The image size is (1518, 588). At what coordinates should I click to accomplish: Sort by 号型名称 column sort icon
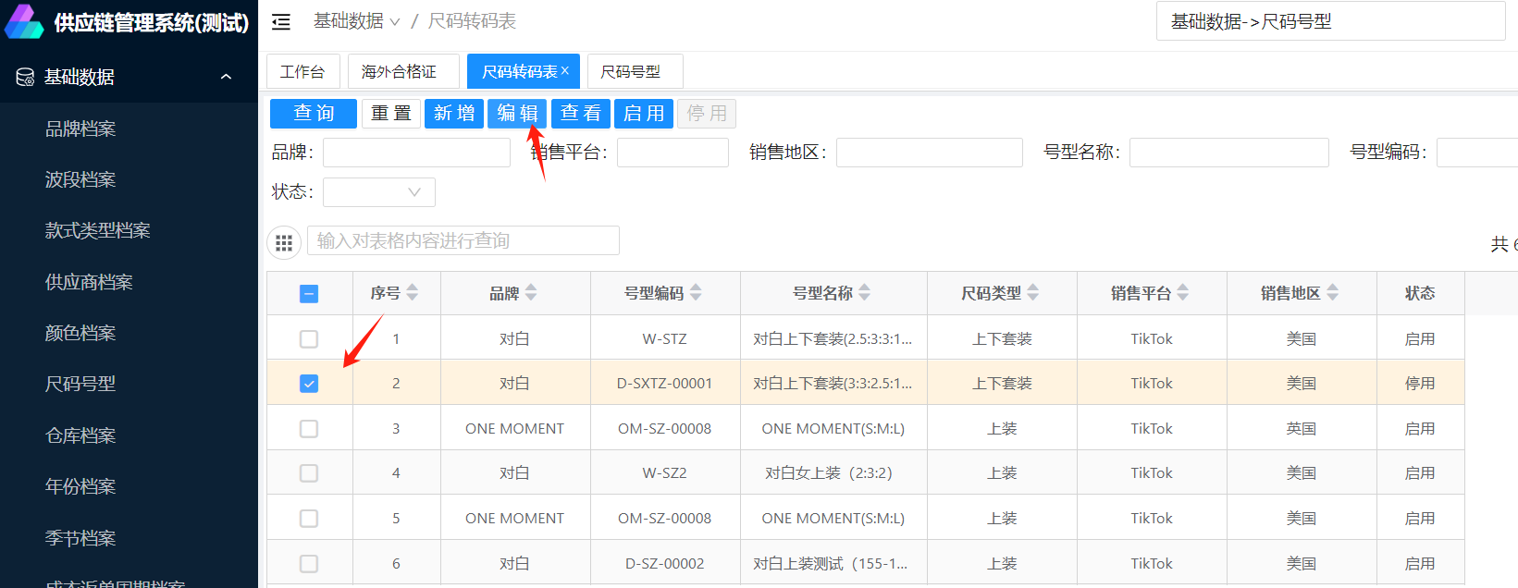[x=865, y=293]
